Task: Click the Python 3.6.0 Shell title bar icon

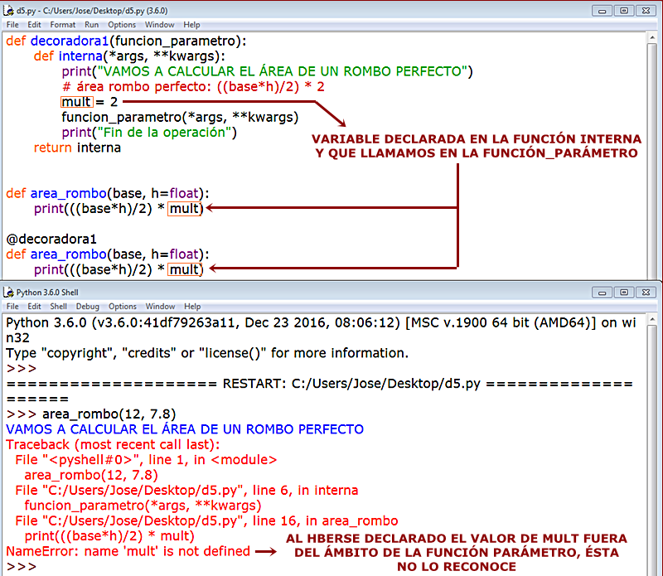Action: tap(8, 293)
